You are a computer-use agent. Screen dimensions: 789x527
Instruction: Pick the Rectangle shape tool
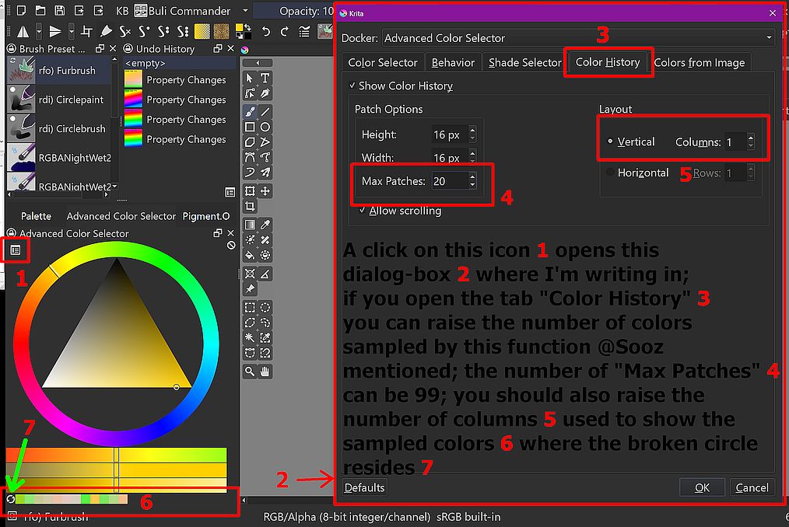[x=250, y=127]
